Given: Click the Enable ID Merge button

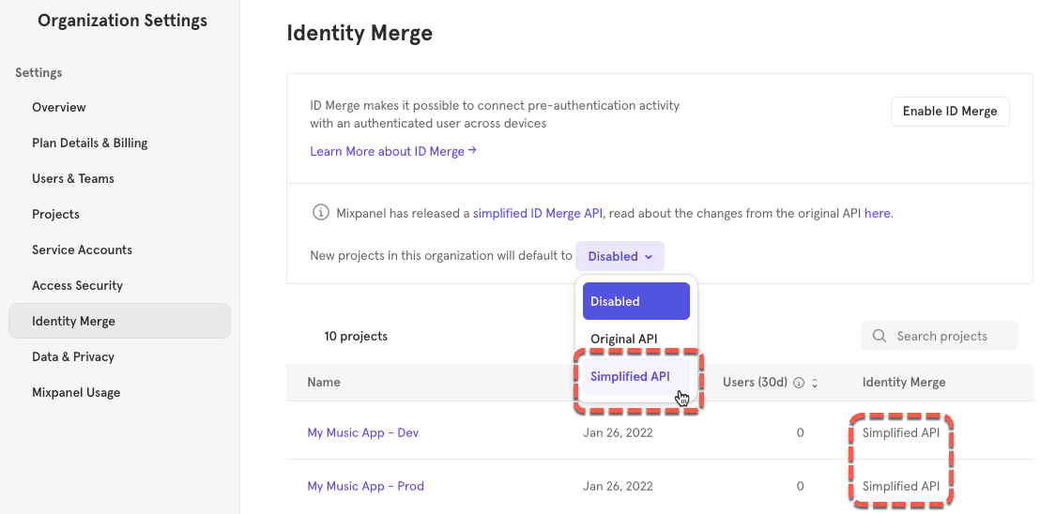Looking at the screenshot, I should (x=949, y=111).
